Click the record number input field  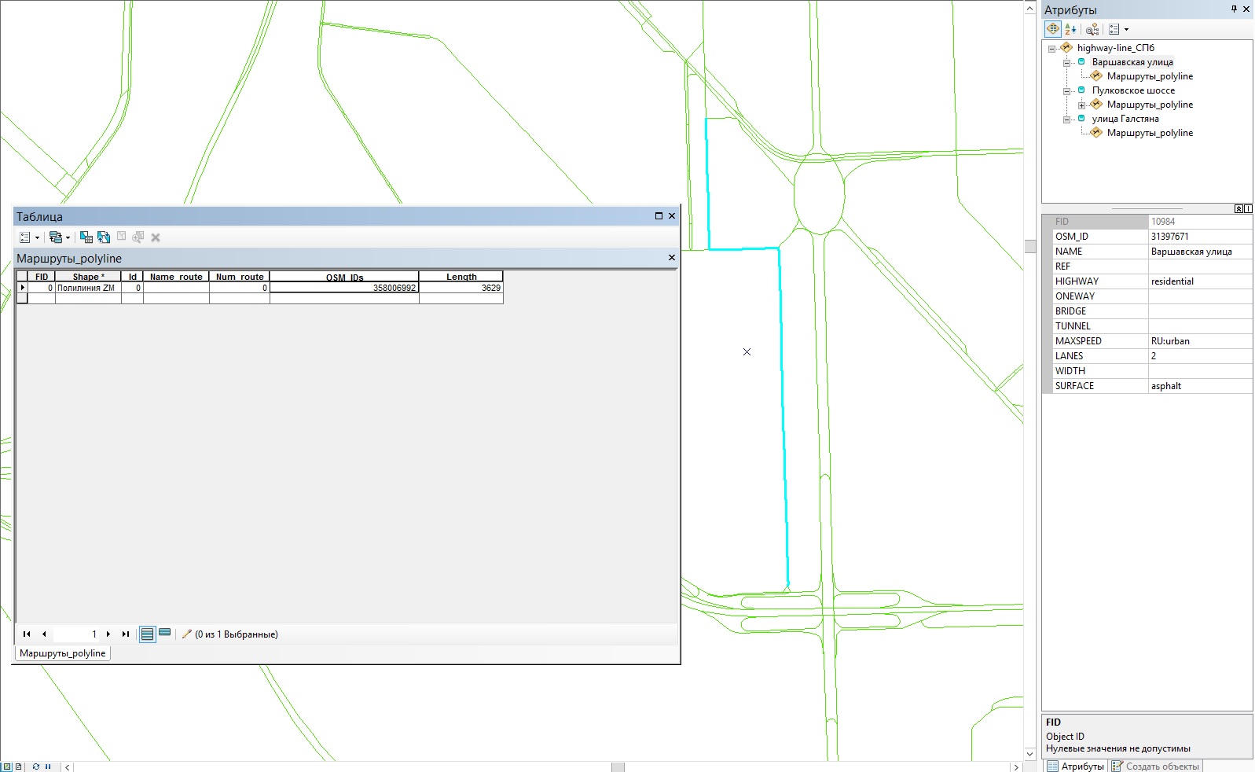click(76, 634)
